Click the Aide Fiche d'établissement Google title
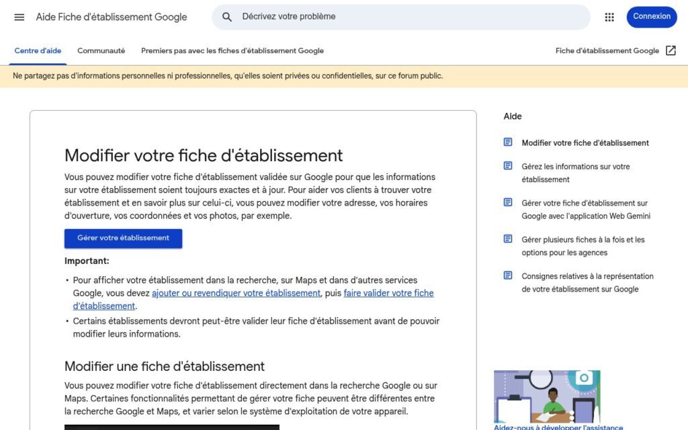Image resolution: width=688 pixels, height=430 pixels. pyautogui.click(x=112, y=17)
